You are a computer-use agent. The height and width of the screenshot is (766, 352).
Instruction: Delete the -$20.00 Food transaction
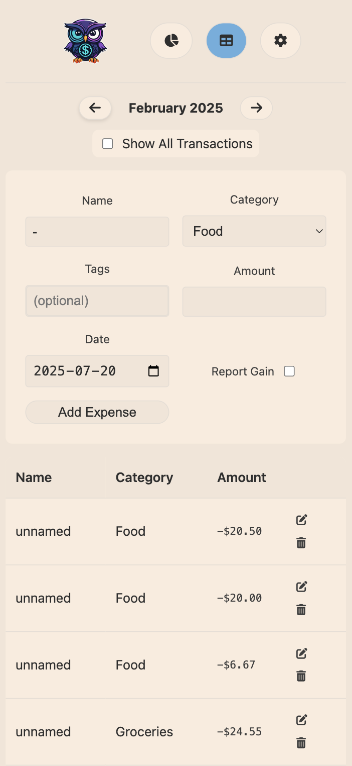pos(301,610)
